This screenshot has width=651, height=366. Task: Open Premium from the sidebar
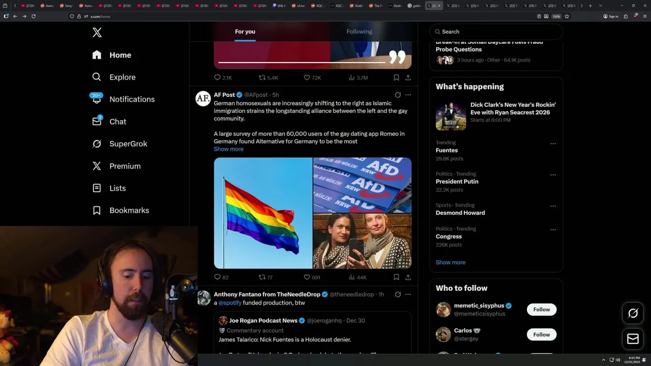point(116,166)
